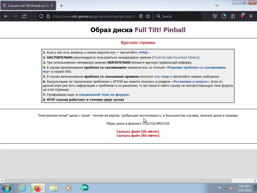Open the Download Master link
The width and height of the screenshot is (257, 193).
(185, 58)
